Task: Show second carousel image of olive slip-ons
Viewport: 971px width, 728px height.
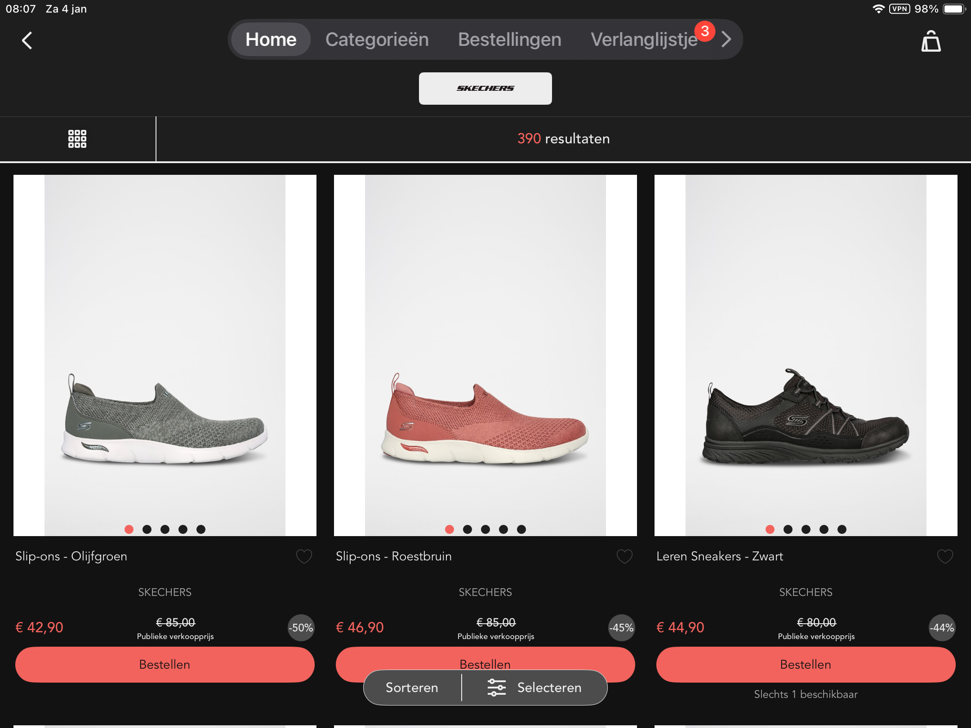Action: (x=147, y=530)
